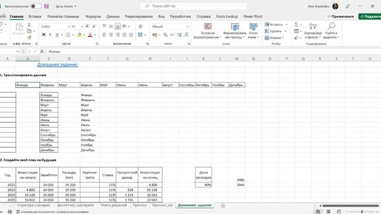Viewport: 381px width, 214px height.
Task: Apply cell borders with the Borders icon
Action: (68, 35)
